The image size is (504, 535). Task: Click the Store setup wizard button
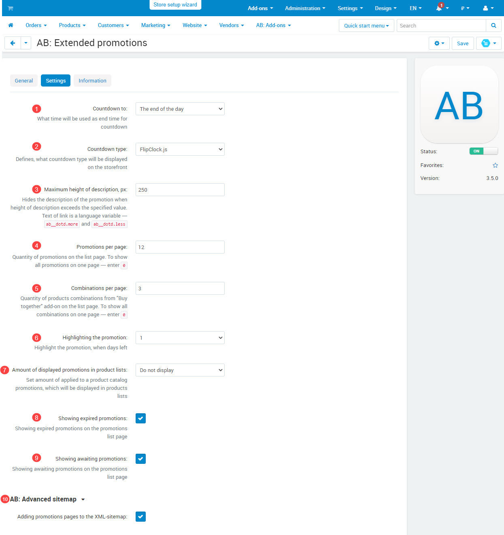pos(175,5)
